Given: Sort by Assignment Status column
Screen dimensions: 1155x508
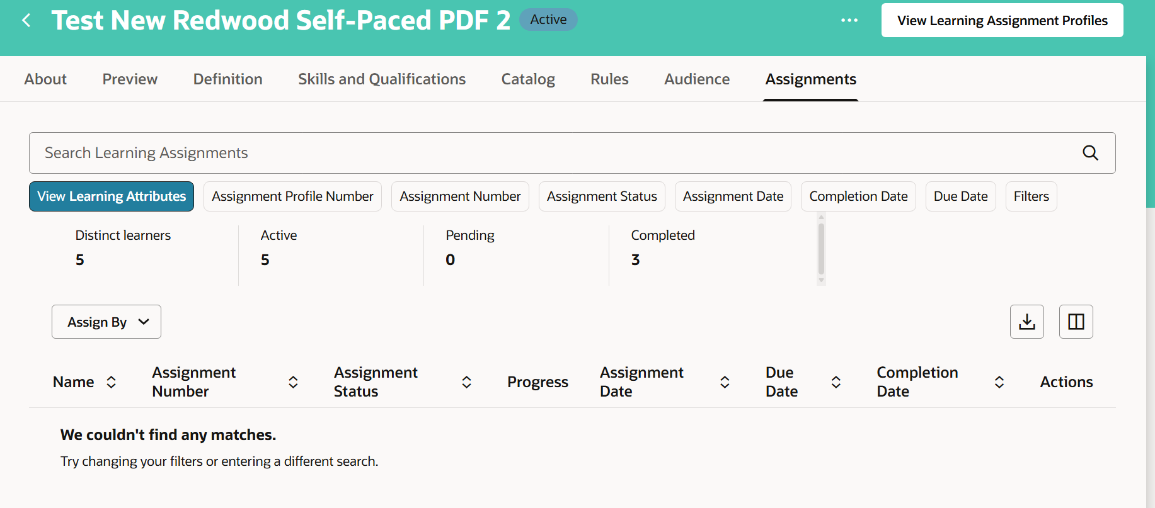Looking at the screenshot, I should point(466,382).
